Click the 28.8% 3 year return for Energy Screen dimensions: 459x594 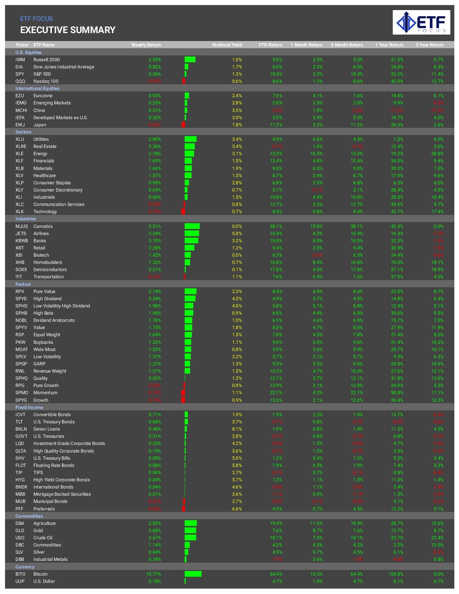pyautogui.click(x=437, y=153)
